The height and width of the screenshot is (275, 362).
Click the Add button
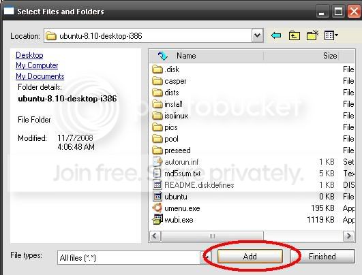250,257
